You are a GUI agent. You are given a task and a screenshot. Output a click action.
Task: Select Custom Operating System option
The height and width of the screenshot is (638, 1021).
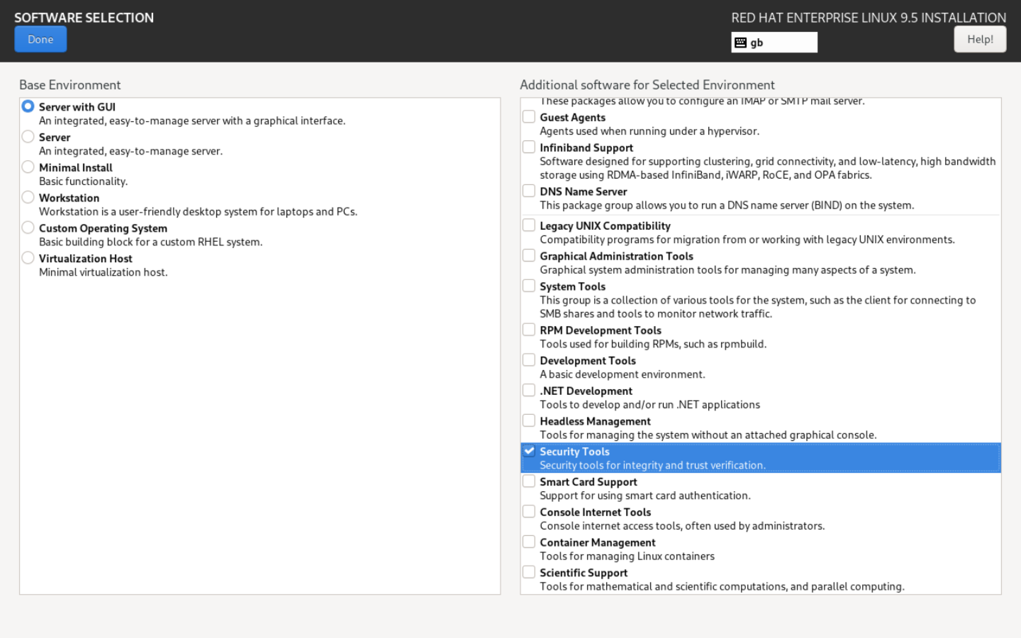(x=28, y=228)
